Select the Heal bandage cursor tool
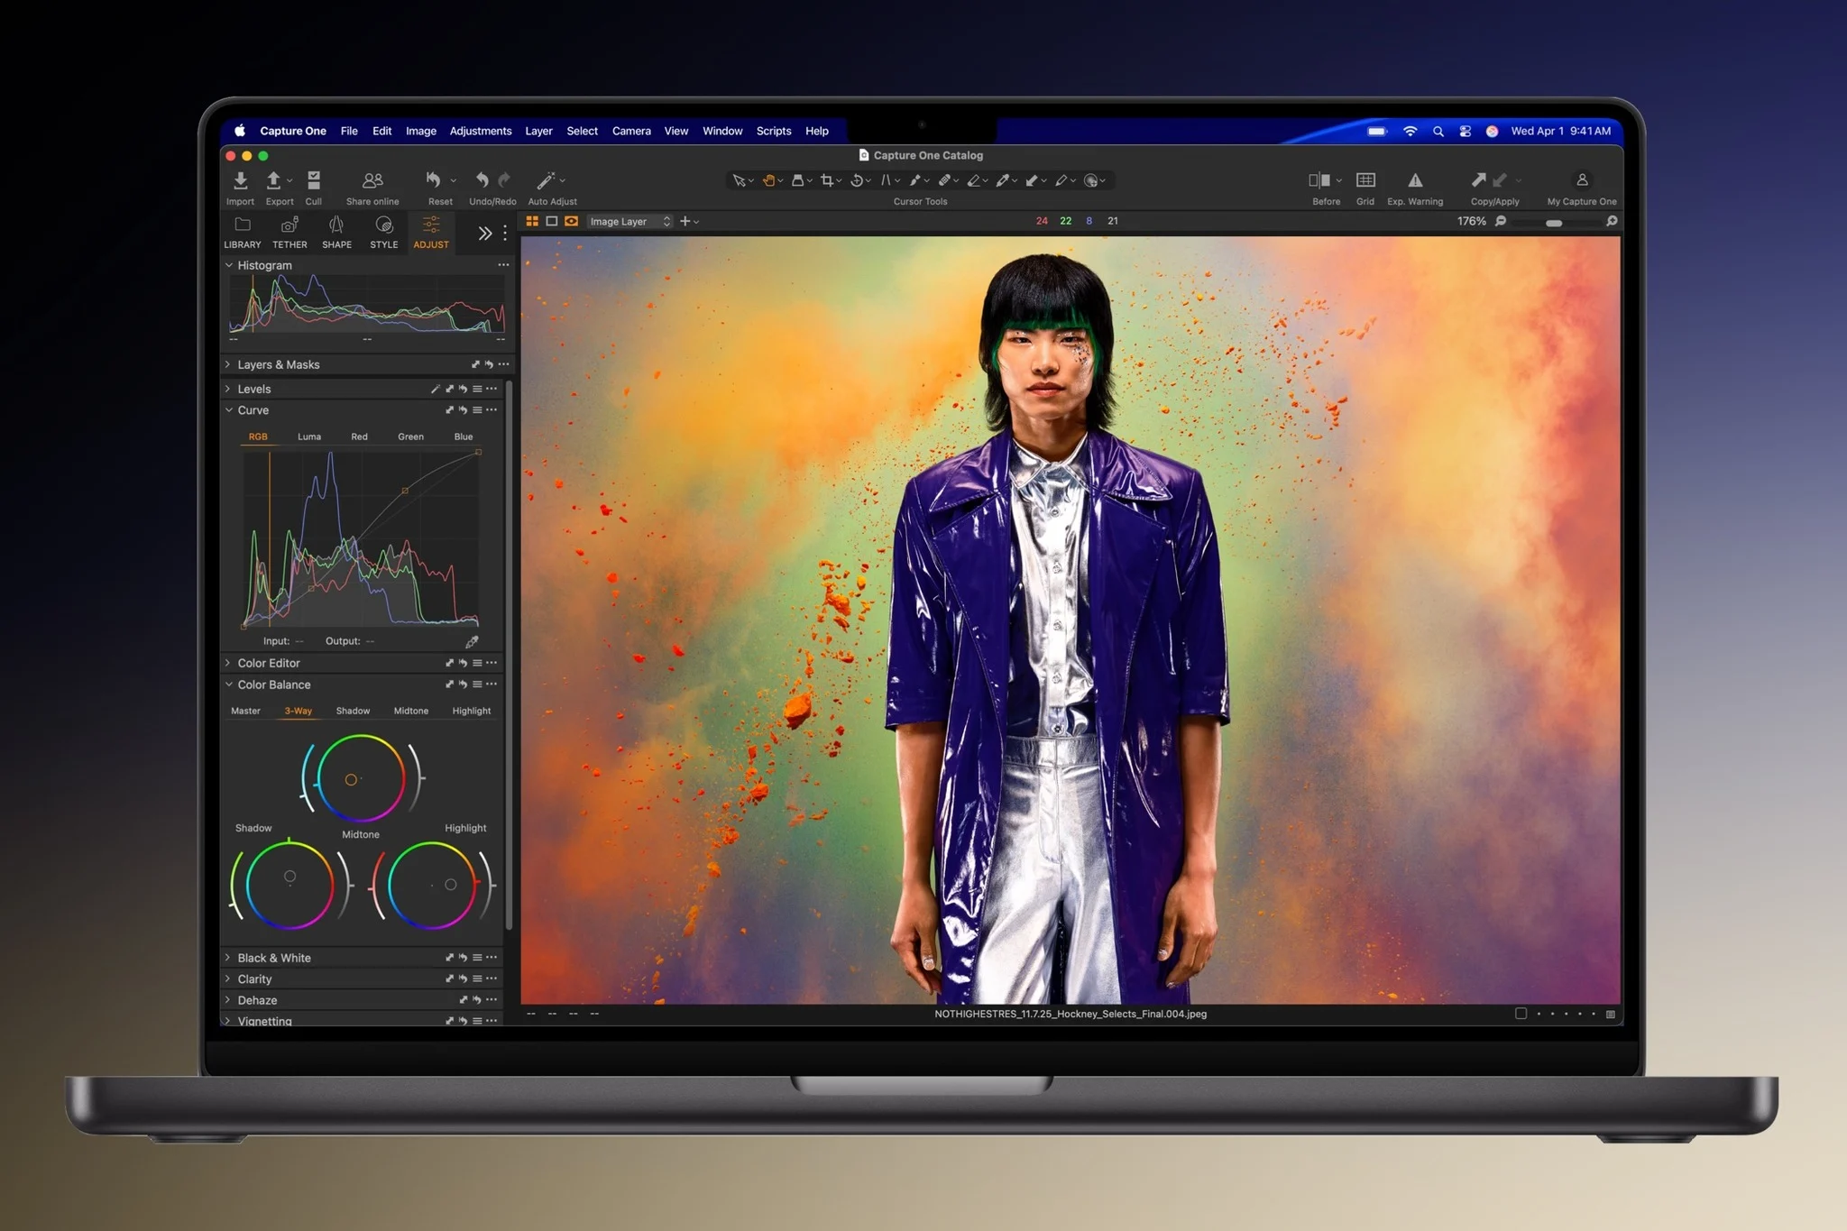The height and width of the screenshot is (1231, 1847). coord(944,180)
